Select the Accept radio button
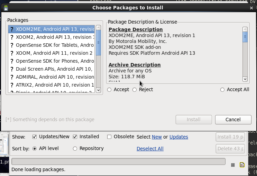257x176 pixels. click(x=109, y=90)
